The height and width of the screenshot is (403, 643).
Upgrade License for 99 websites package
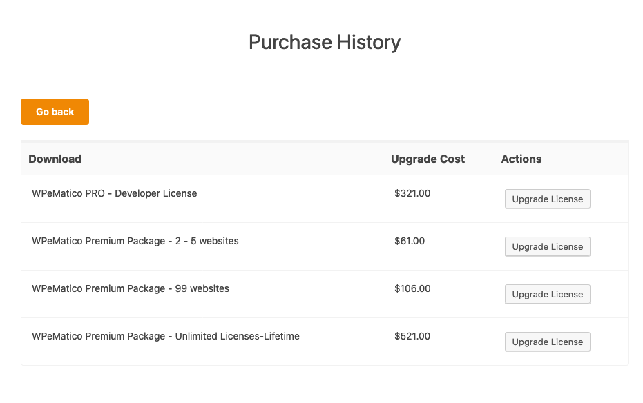[548, 294]
